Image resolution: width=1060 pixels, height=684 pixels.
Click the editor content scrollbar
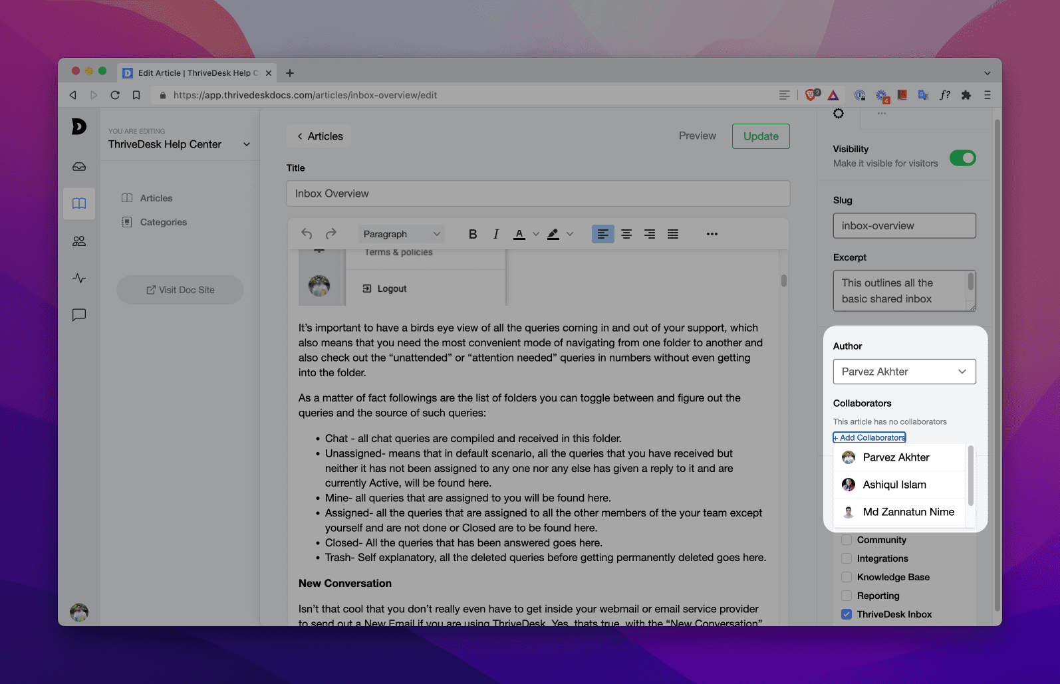(784, 281)
